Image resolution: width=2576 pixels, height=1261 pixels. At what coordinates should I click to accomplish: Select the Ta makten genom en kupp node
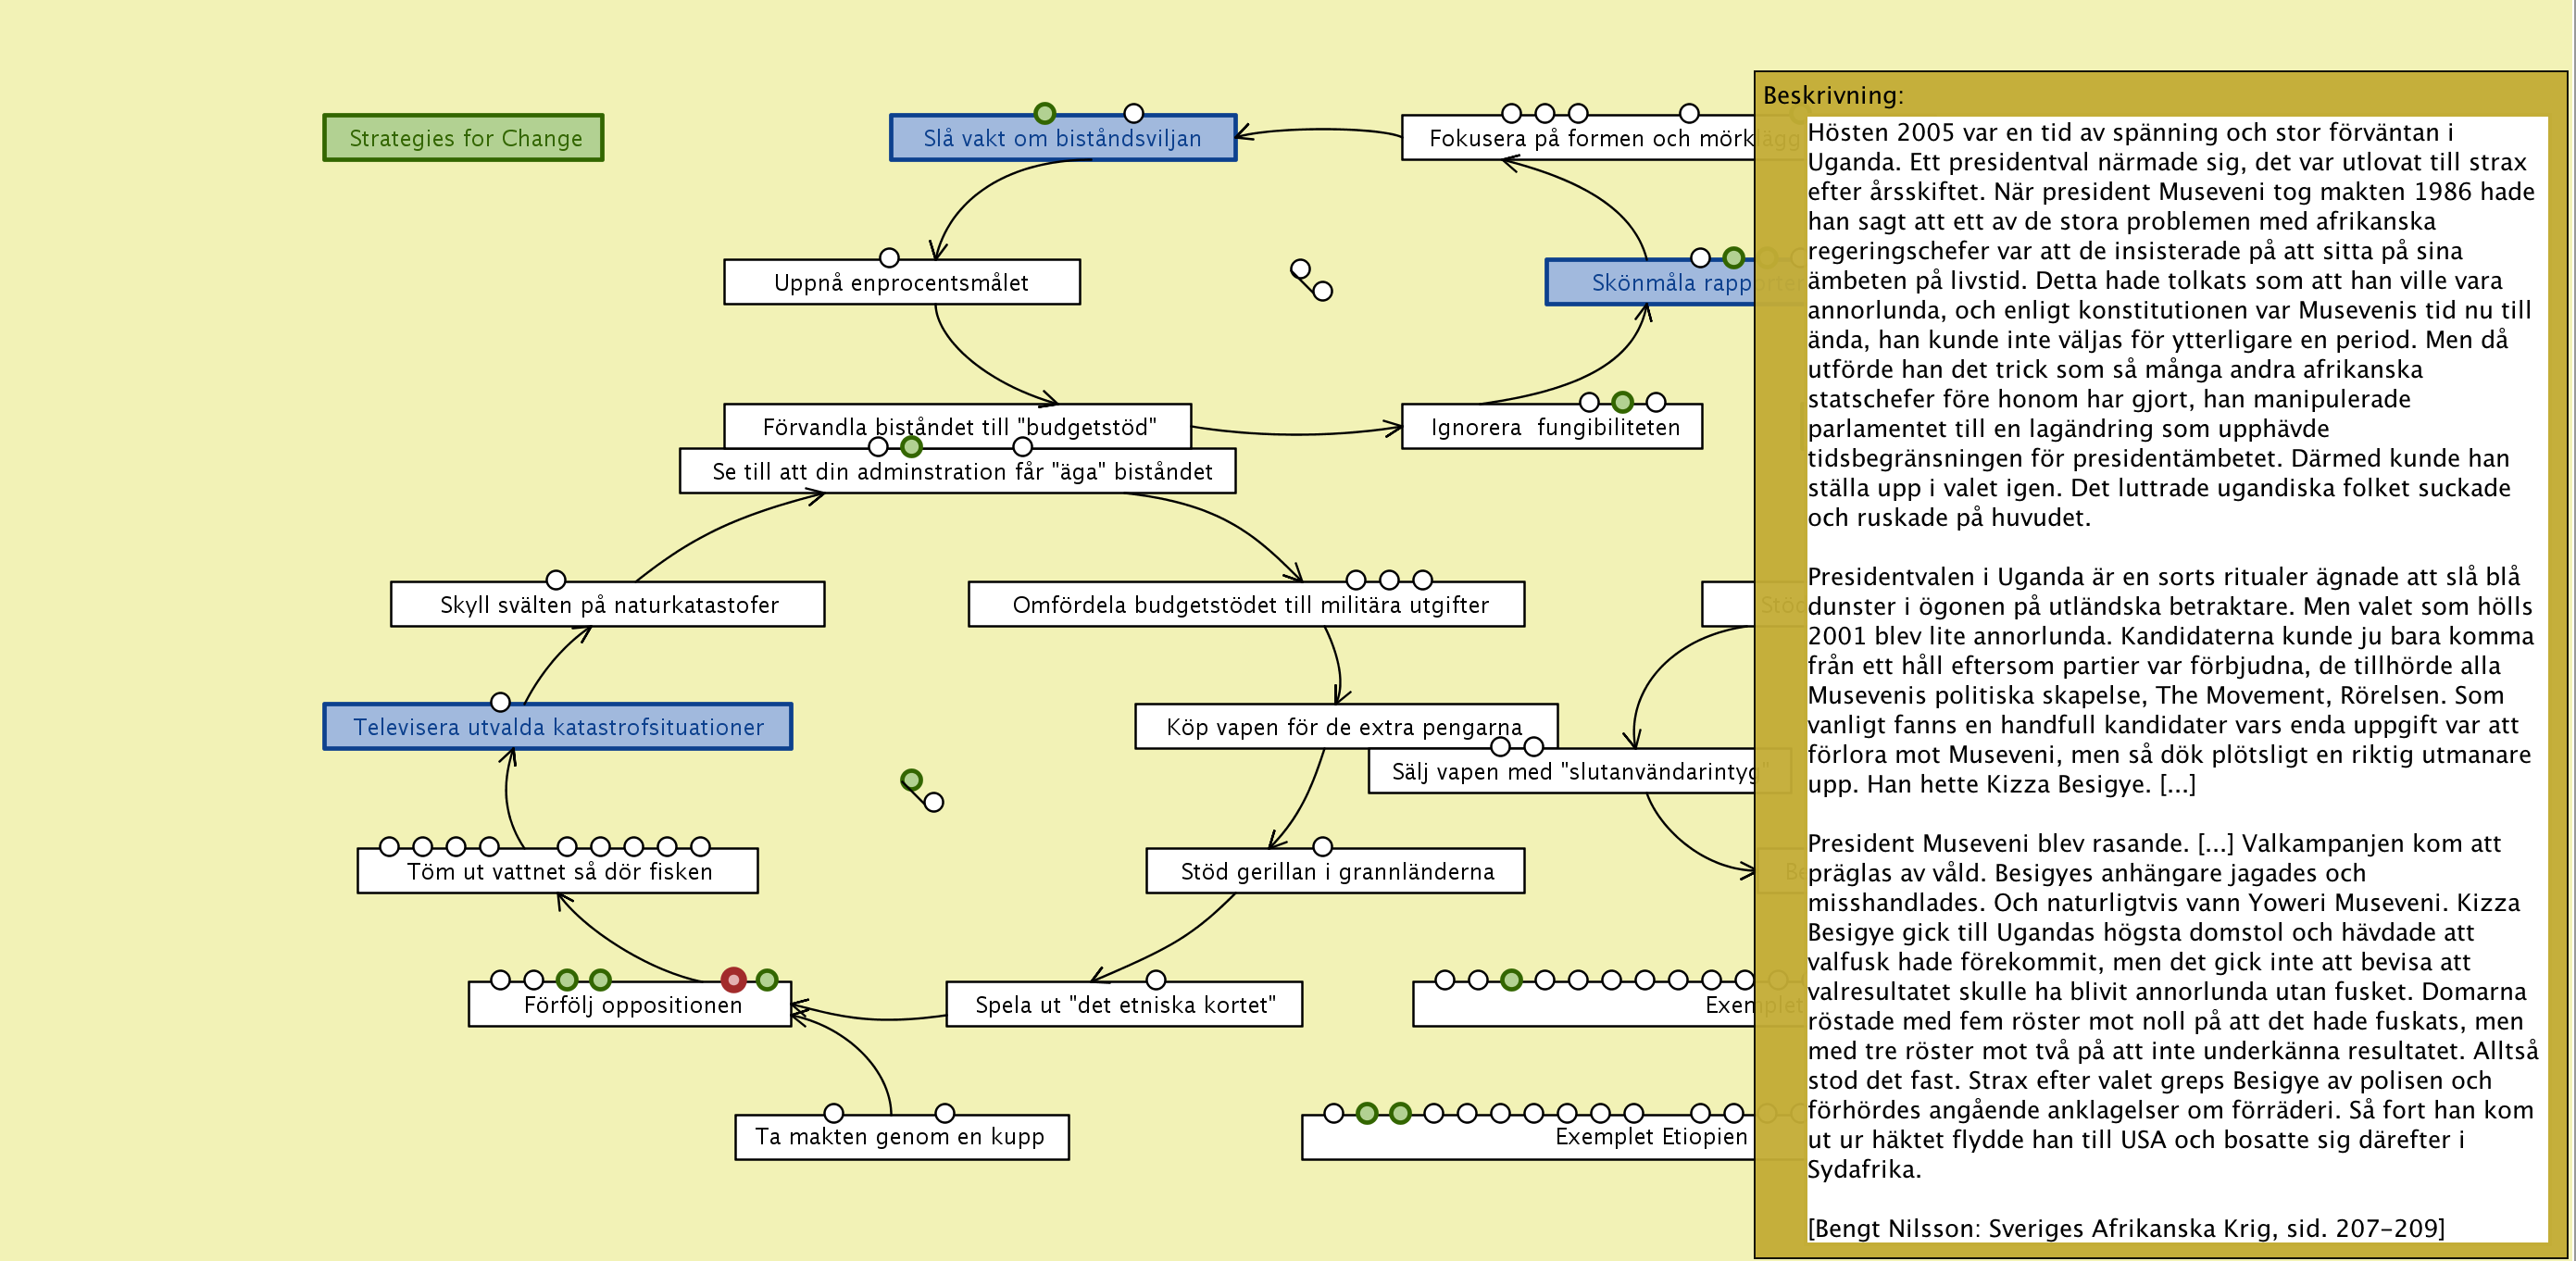[900, 1137]
